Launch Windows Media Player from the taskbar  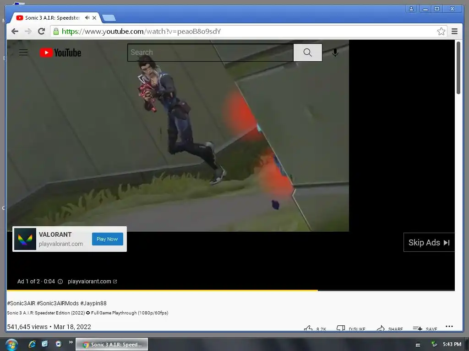59,344
